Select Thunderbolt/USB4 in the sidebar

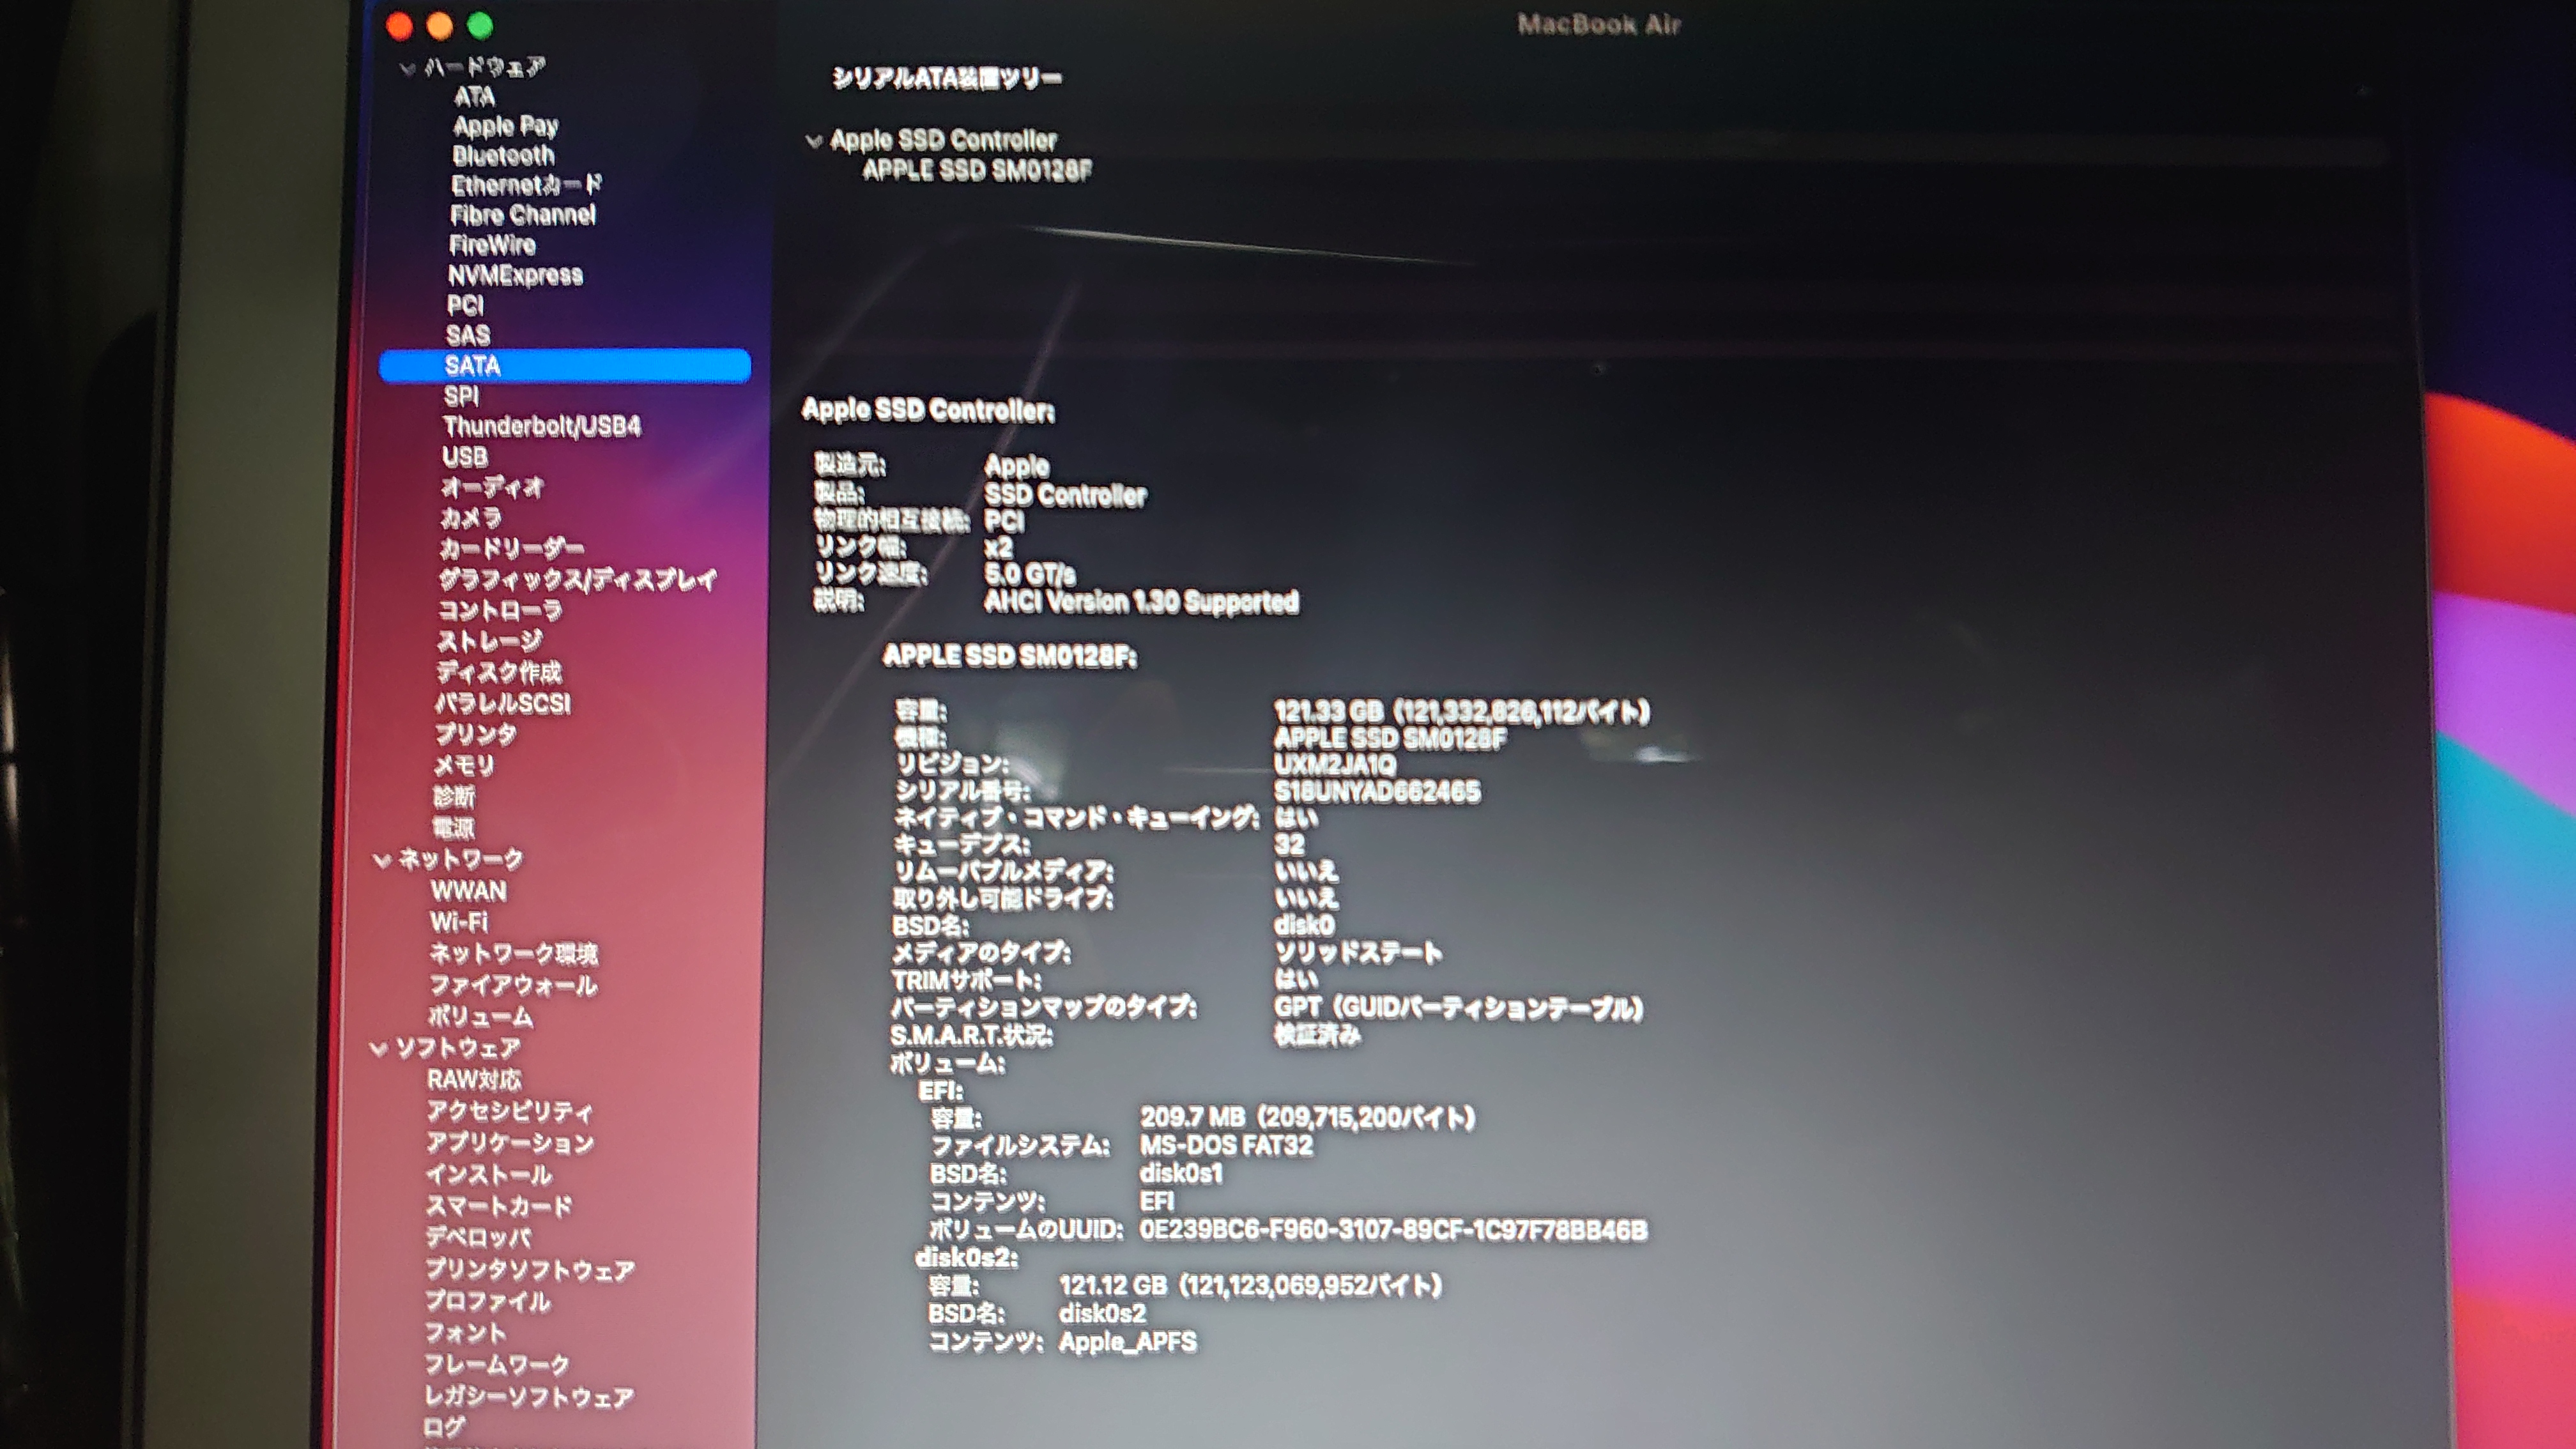[x=541, y=426]
